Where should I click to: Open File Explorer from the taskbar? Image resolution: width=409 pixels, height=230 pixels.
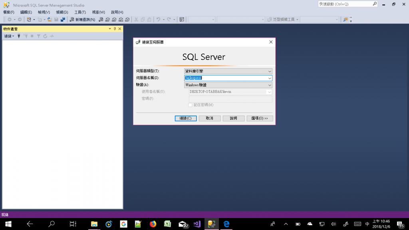coord(94,224)
